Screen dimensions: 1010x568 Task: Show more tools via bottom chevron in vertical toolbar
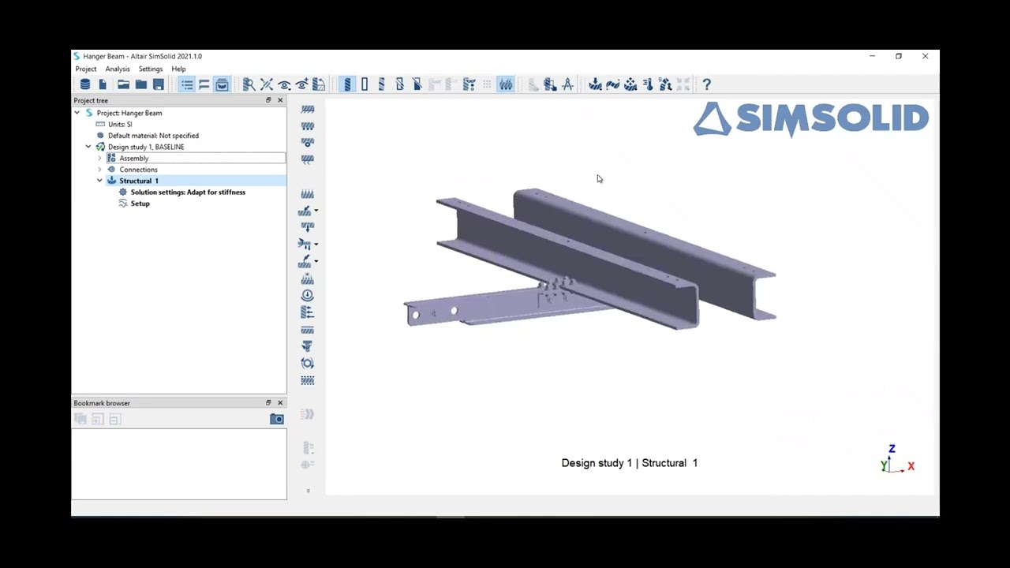[308, 491]
